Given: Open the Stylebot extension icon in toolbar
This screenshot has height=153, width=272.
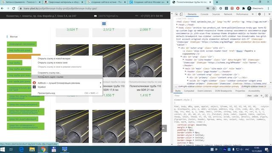Looking at the screenshot, I should (x=227, y=8).
